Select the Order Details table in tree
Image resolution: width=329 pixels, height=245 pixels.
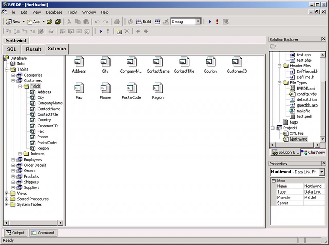(x=35, y=165)
